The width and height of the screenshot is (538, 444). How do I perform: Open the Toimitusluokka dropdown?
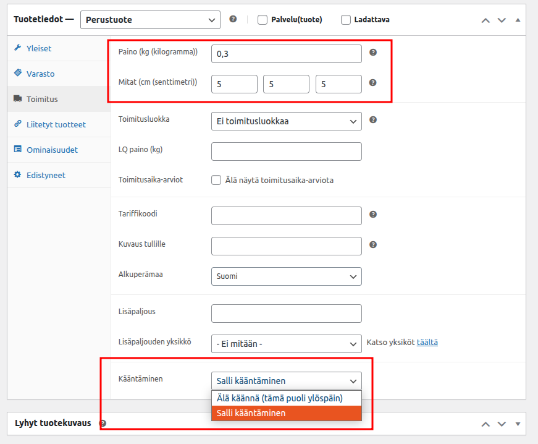[286, 121]
